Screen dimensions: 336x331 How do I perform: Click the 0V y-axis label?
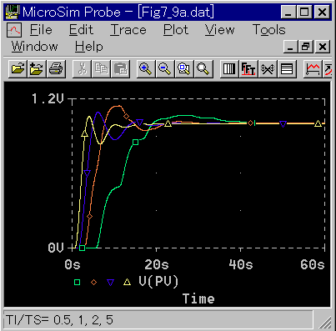(x=56, y=248)
